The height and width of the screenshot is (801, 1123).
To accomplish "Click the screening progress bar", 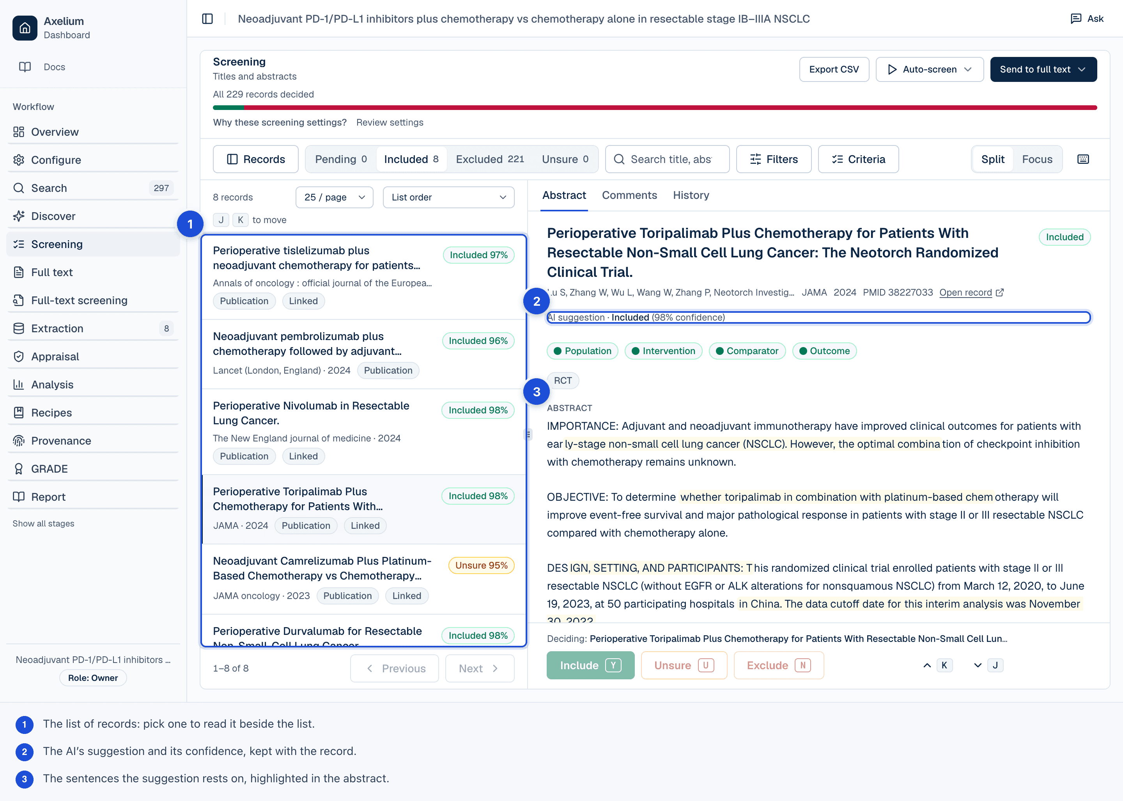I will (655, 108).
